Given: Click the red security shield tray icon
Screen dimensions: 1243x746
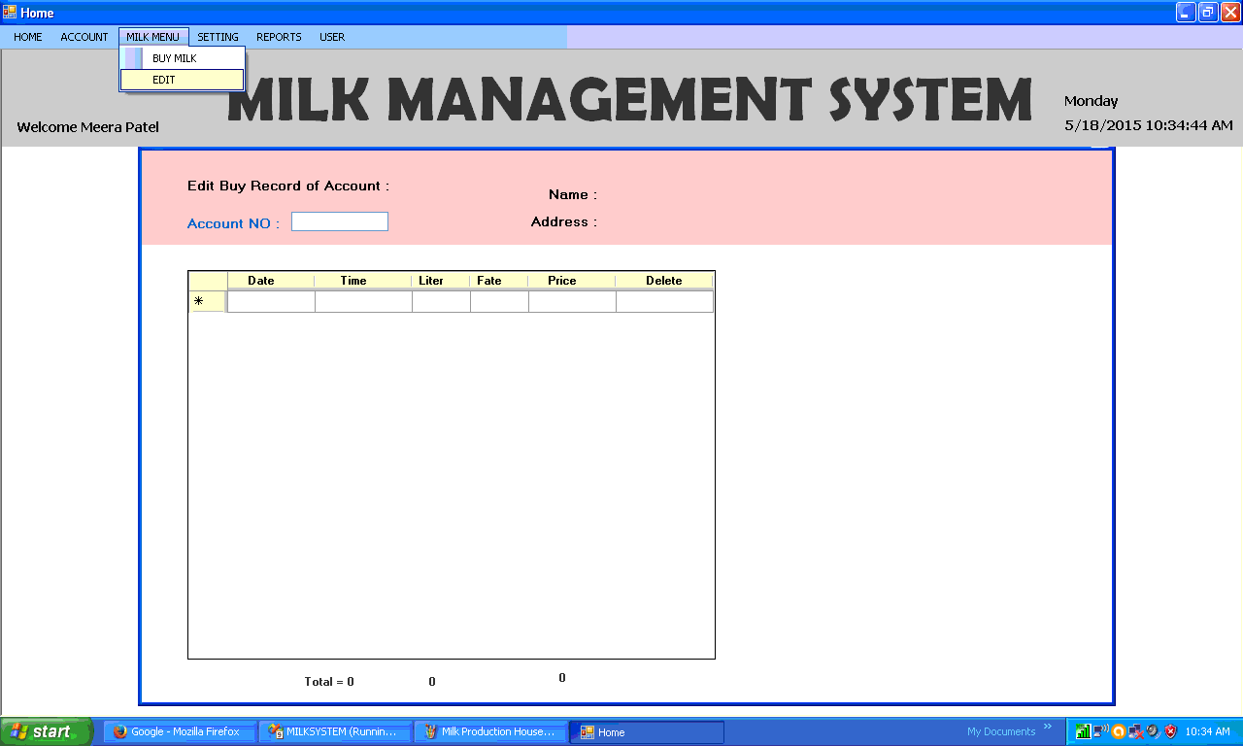Looking at the screenshot, I should [1170, 731].
